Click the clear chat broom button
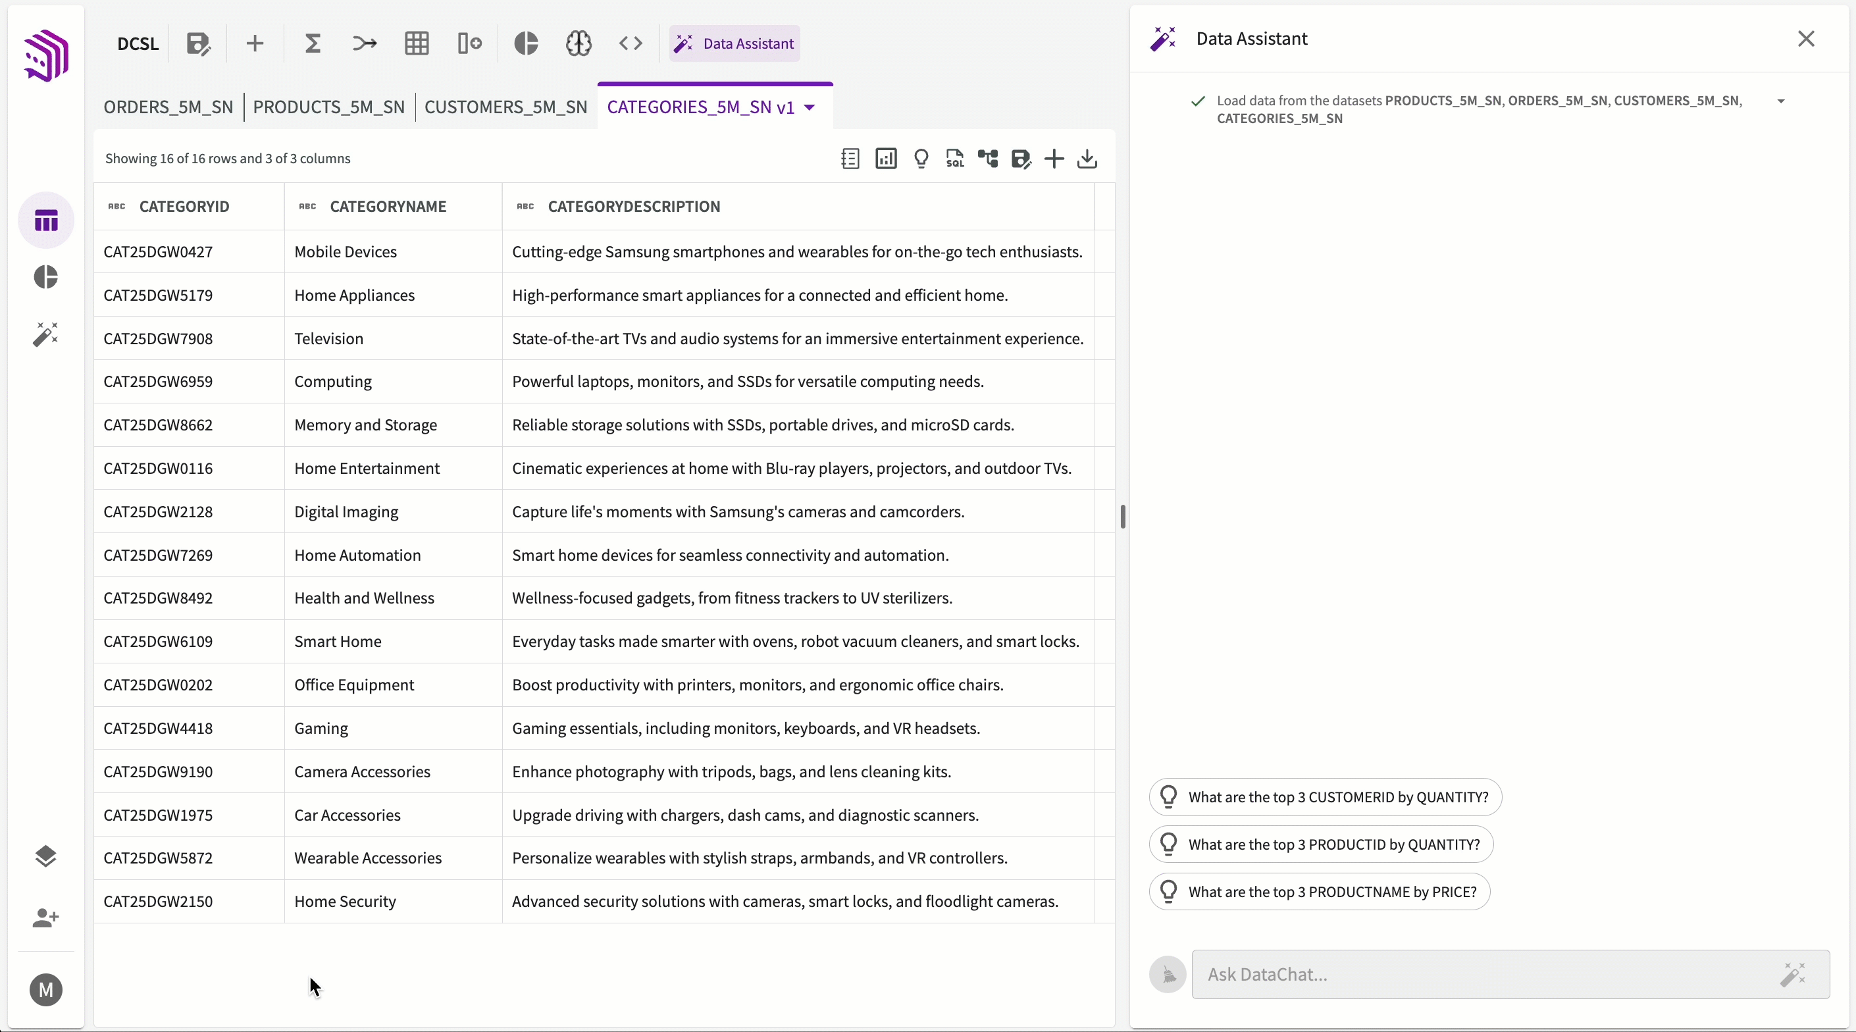 (x=1168, y=974)
